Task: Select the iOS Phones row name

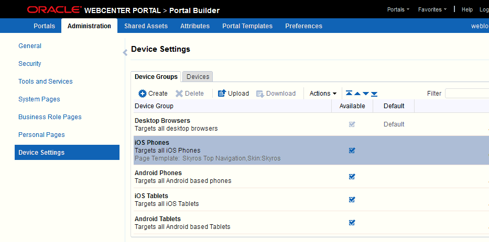Action: click(152, 143)
